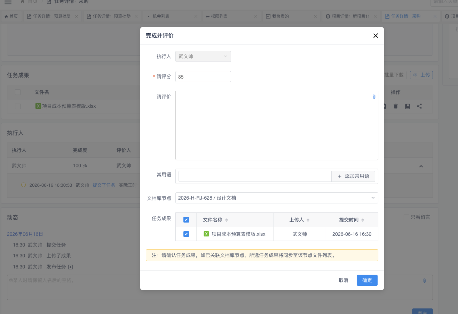Click 武文帅 uploader cell in dialog table
Screen dimensions: 458x314
tap(300, 234)
